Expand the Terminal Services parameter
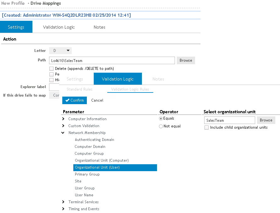This screenshot has width=280, height=213. click(64, 202)
